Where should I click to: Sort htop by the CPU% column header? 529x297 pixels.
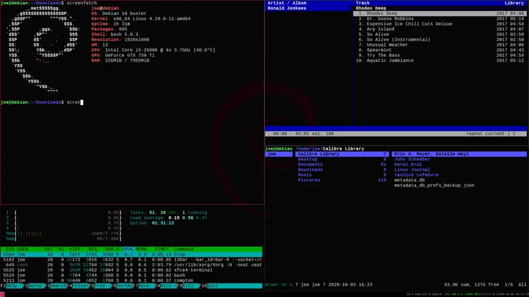pyautogui.click(x=127, y=249)
